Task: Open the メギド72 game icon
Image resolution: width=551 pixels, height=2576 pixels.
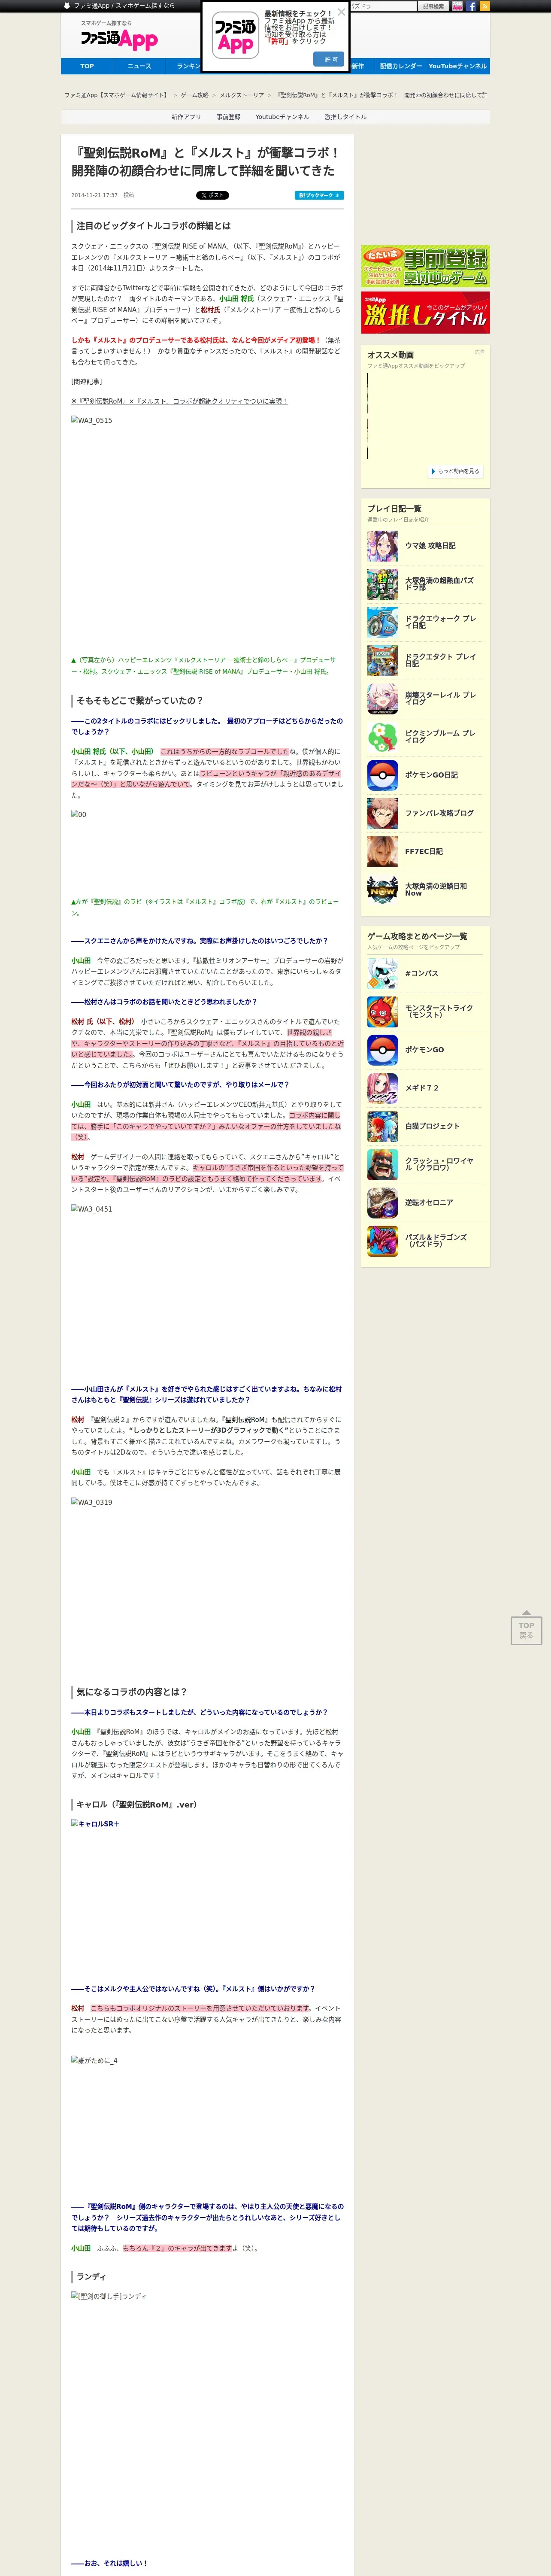Action: (x=382, y=1088)
